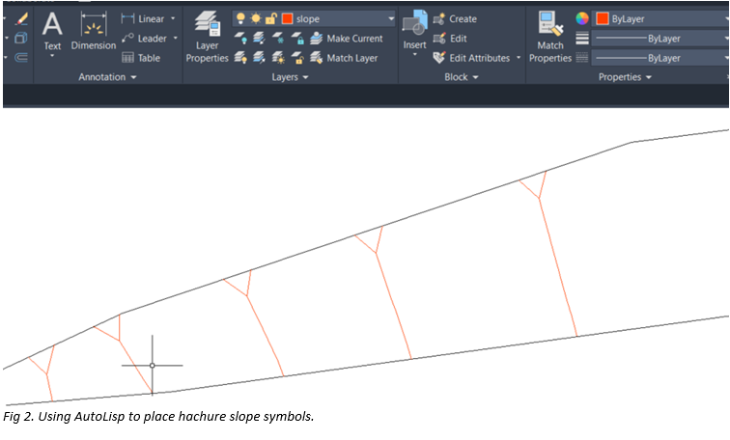Screen dimensions: 730x440
Task: Click the Lock layer icon
Action: click(297, 39)
